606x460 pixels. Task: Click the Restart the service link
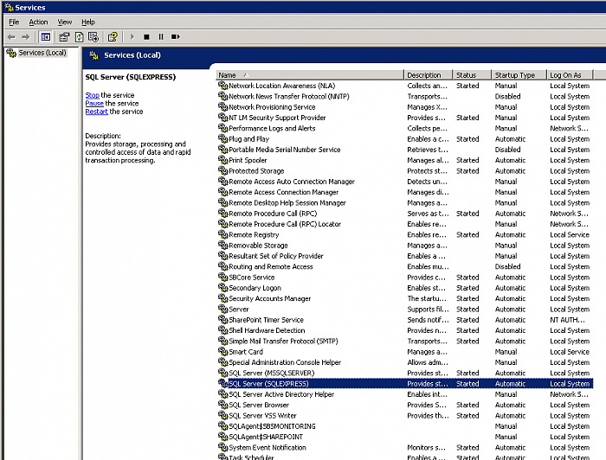pyautogui.click(x=96, y=112)
